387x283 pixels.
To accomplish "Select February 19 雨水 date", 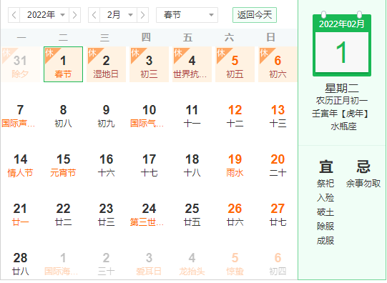I will click(x=235, y=165).
